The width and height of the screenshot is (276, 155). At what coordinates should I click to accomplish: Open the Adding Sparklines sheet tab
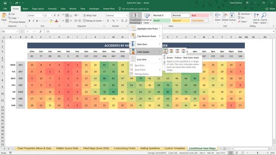tap(150, 148)
